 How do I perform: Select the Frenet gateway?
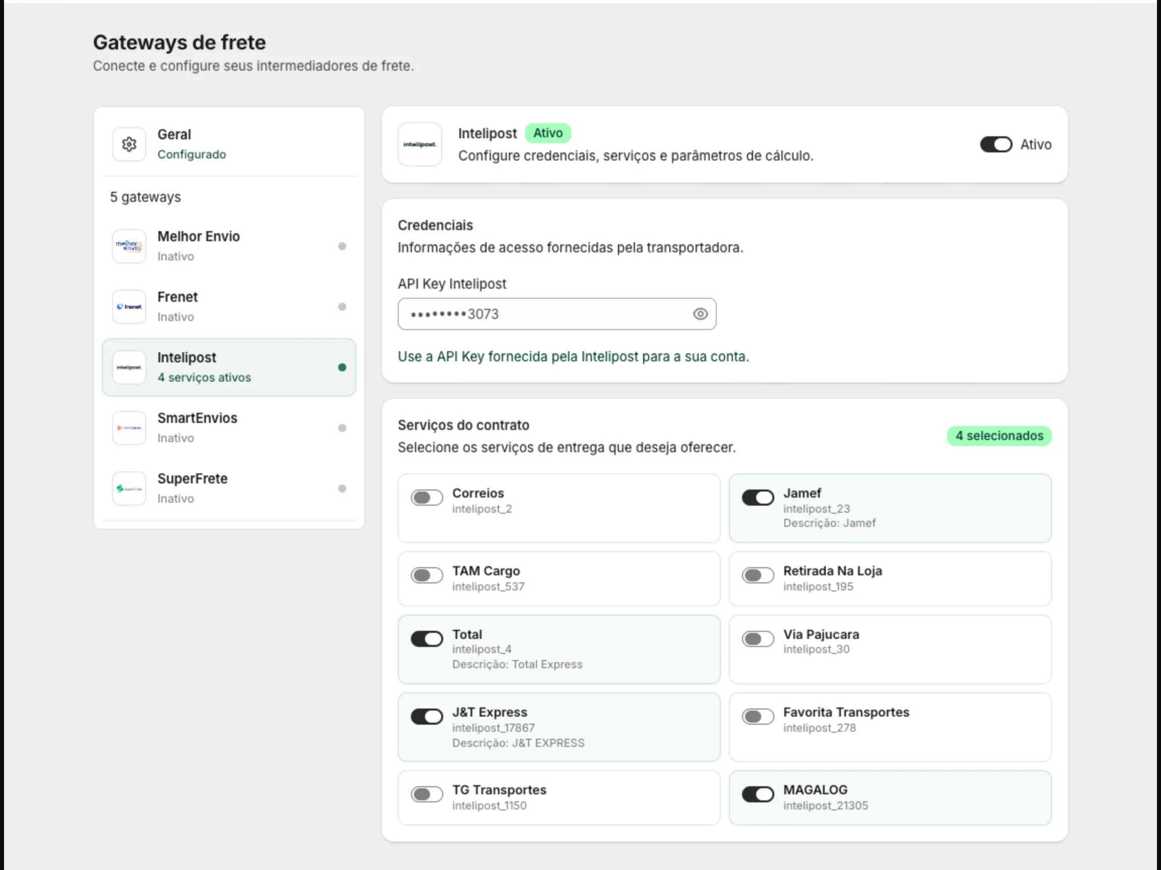[x=229, y=306]
